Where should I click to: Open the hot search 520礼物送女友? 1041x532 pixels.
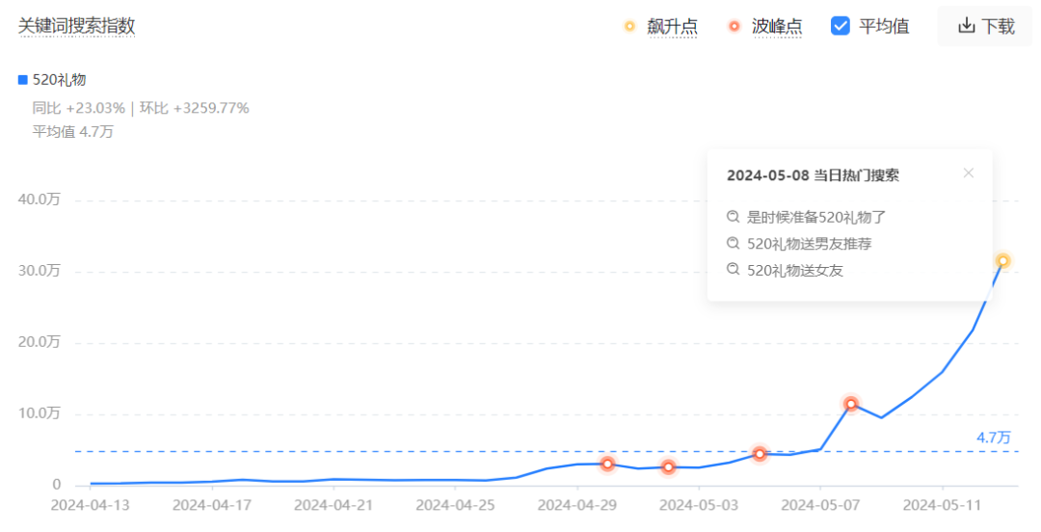pyautogui.click(x=795, y=271)
